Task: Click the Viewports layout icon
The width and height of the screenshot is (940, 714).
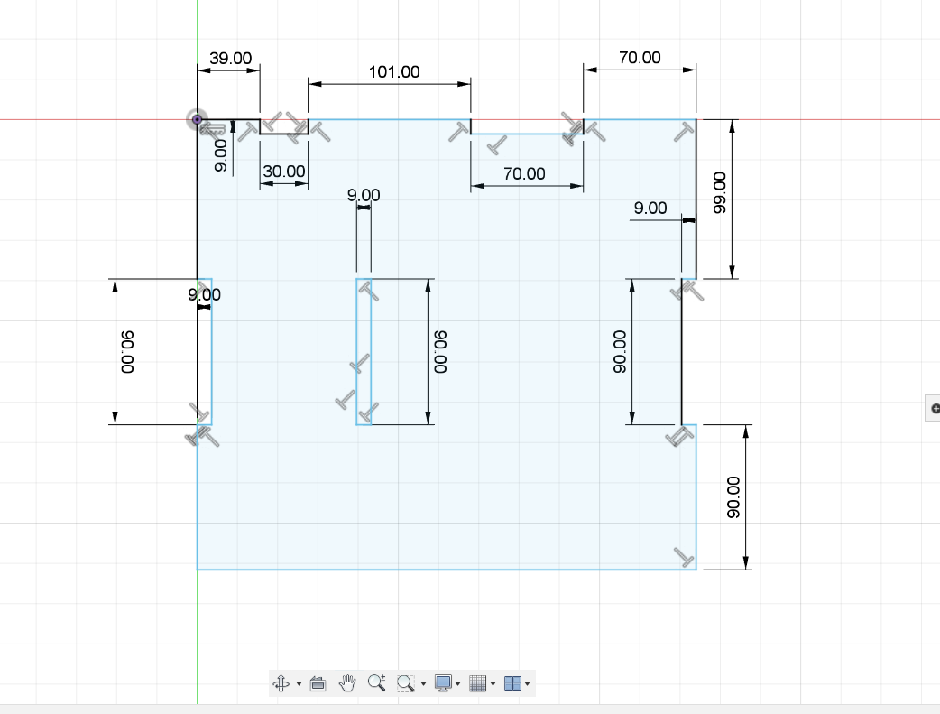Action: 512,683
